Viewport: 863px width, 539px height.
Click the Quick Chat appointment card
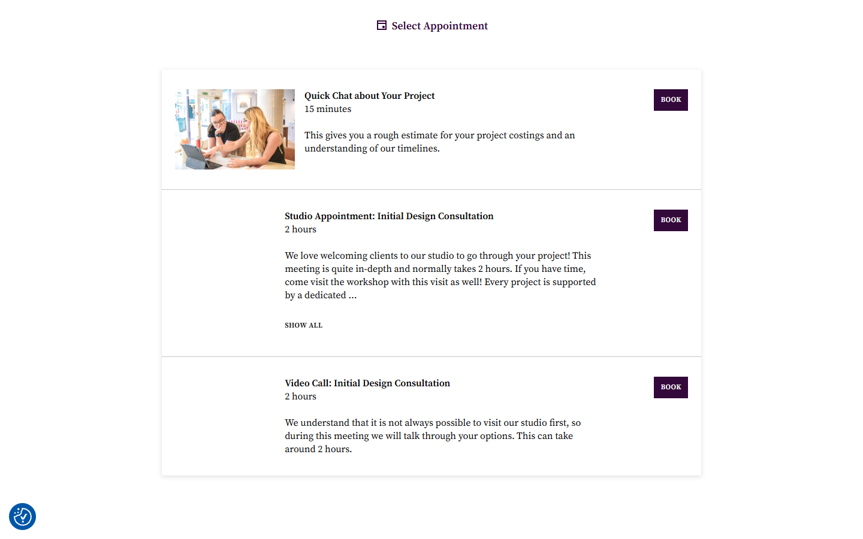pos(431,129)
